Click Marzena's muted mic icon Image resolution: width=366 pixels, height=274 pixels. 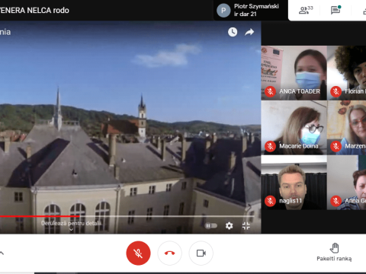[335, 146]
